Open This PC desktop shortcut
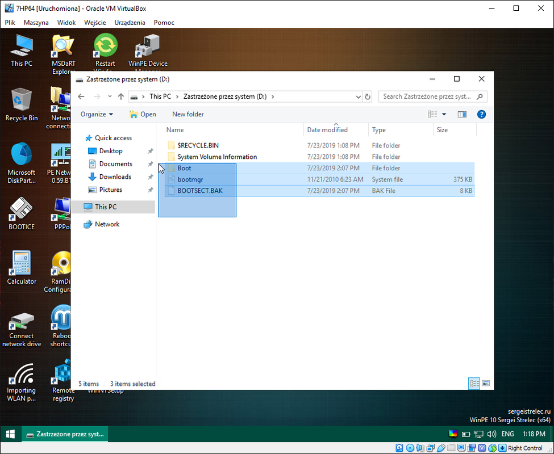The image size is (554, 454). click(22, 51)
